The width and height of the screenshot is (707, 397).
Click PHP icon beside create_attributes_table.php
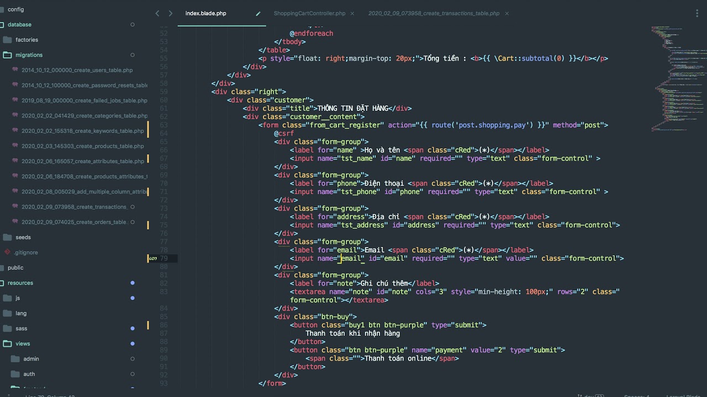point(15,161)
